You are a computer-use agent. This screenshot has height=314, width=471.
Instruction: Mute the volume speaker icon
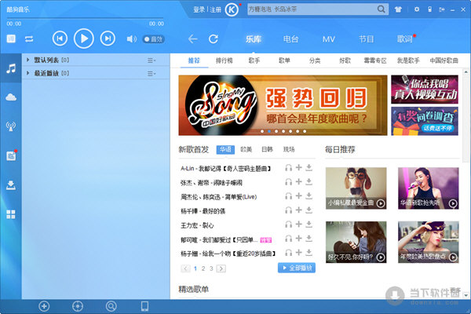coord(131,39)
